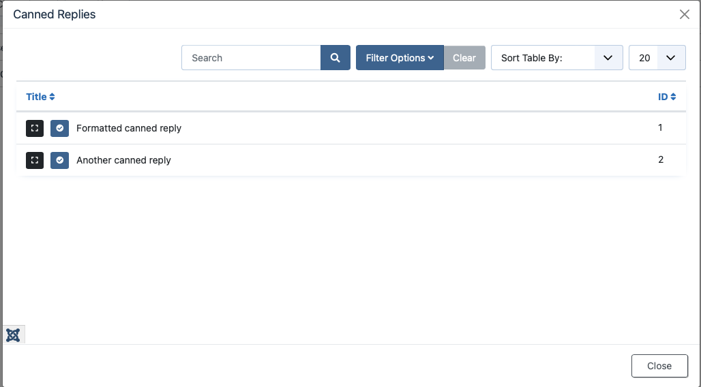Select the Formatted canned reply checkmark icon
701x387 pixels.
59,128
